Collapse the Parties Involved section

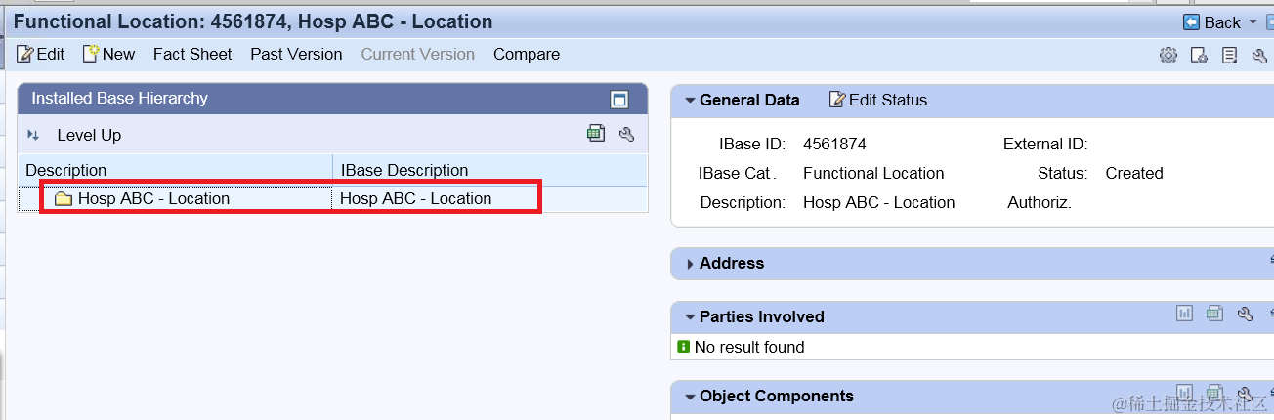point(690,316)
